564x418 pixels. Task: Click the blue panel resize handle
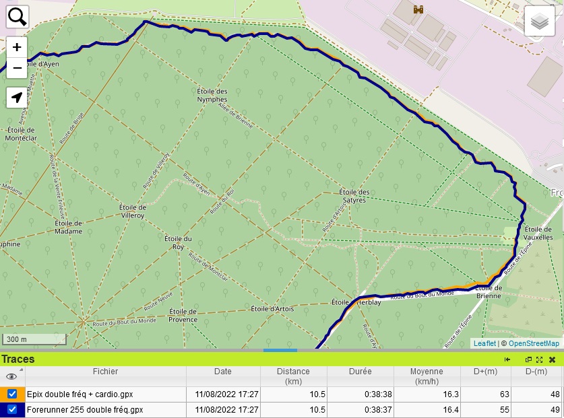click(280, 350)
